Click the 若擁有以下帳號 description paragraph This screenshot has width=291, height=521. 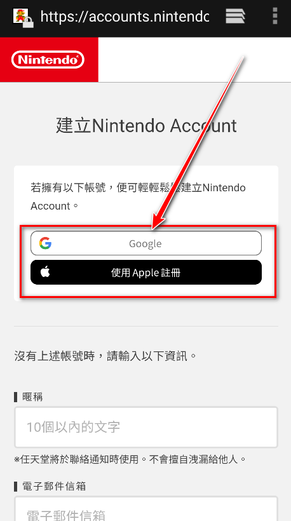[138, 197]
